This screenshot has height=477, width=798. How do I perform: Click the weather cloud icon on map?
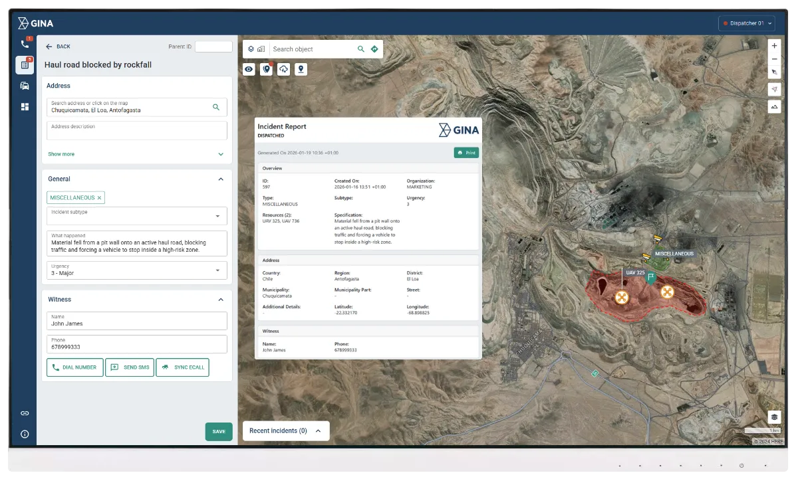tap(284, 69)
